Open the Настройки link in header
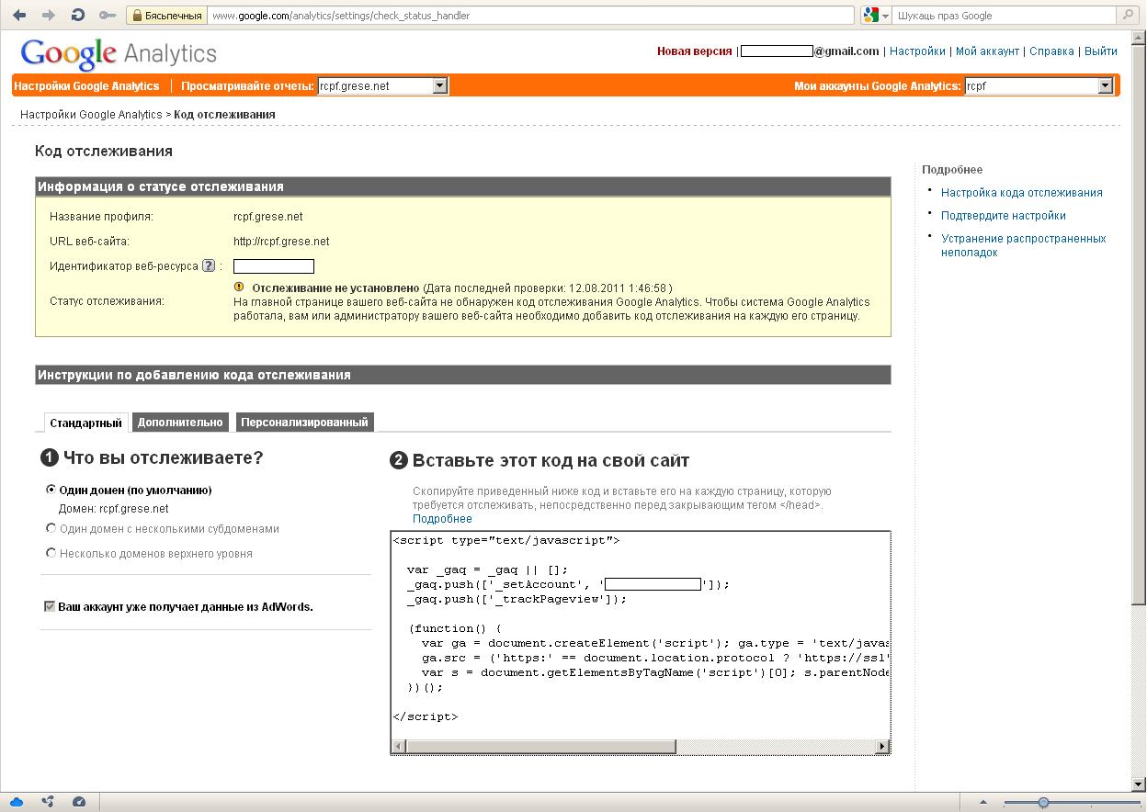1147x812 pixels. pos(917,51)
